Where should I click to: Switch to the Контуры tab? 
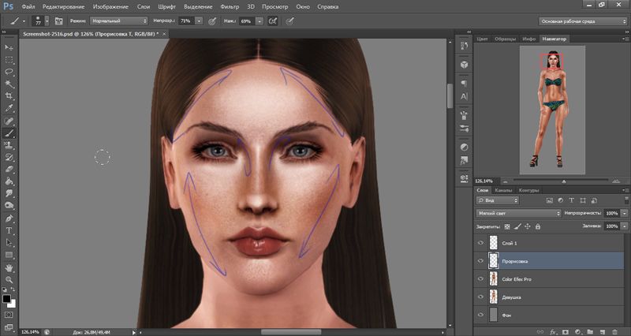(x=528, y=190)
